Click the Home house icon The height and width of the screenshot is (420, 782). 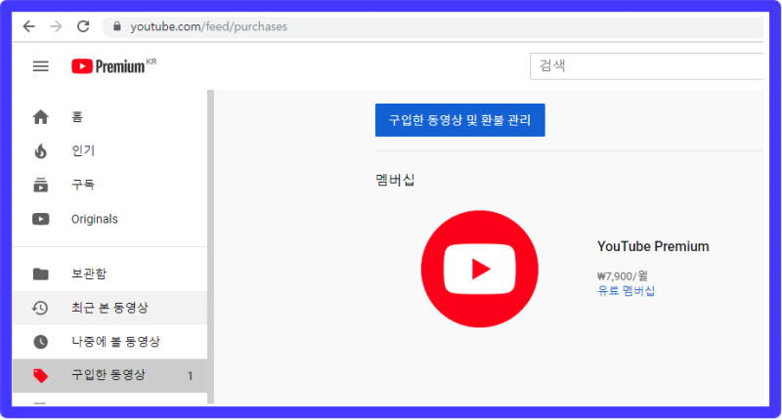tap(41, 117)
